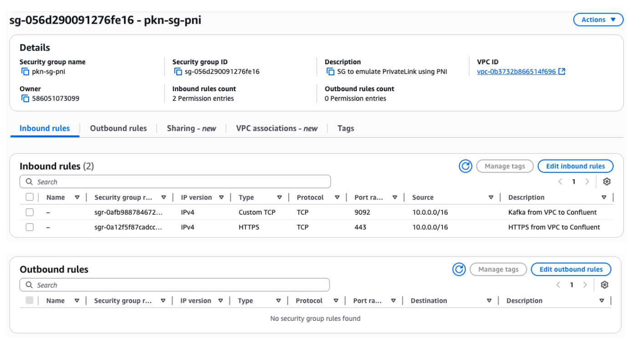Copy the Owner account number
This screenshot has height=350, width=641.
pos(25,98)
